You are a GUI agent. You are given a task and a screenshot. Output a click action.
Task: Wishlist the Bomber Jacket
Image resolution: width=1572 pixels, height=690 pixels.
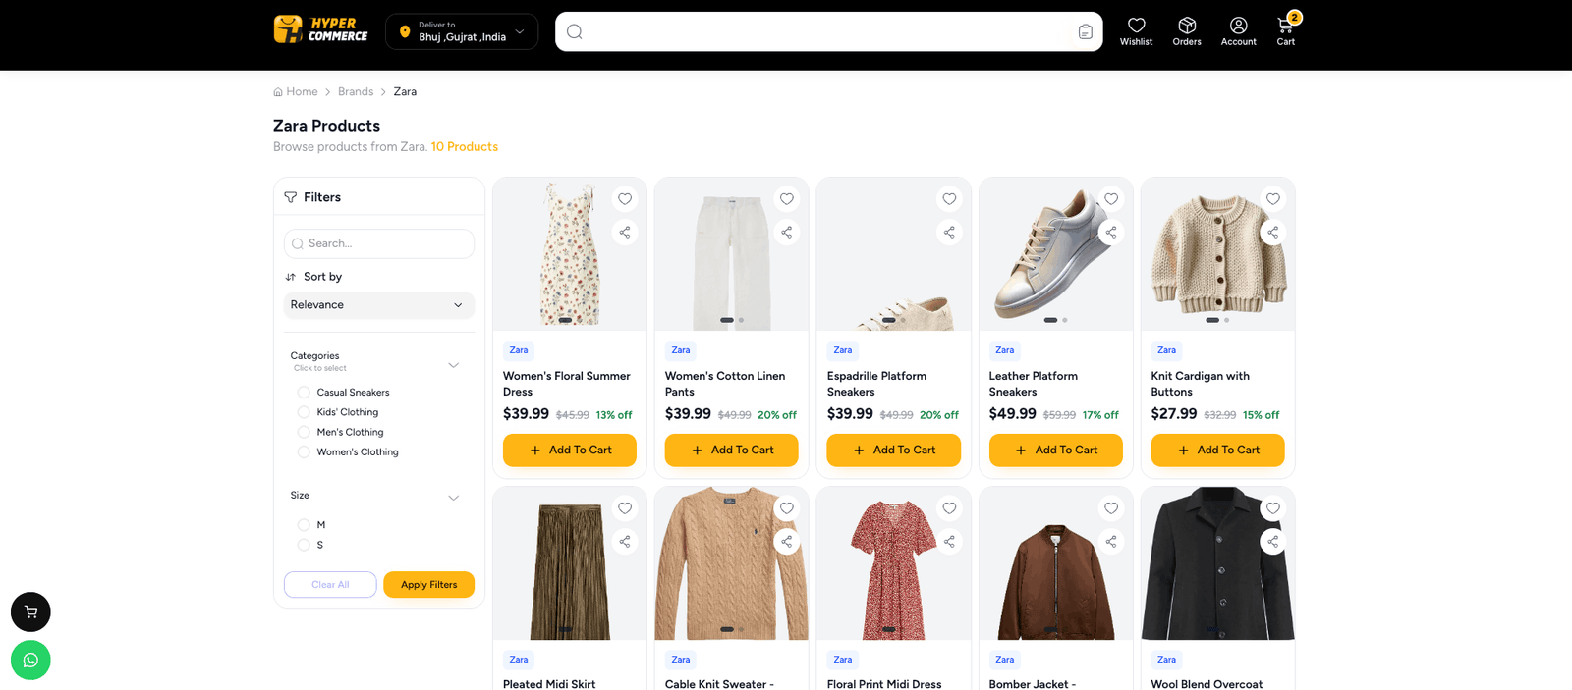(x=1111, y=508)
